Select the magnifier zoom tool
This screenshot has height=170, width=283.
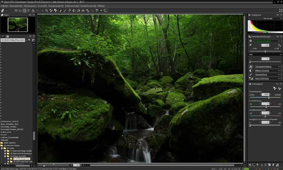[47, 11]
